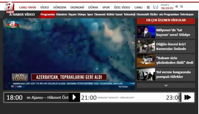
Task: Click play arrow in the schedule bar
Action: [x=74, y=97]
